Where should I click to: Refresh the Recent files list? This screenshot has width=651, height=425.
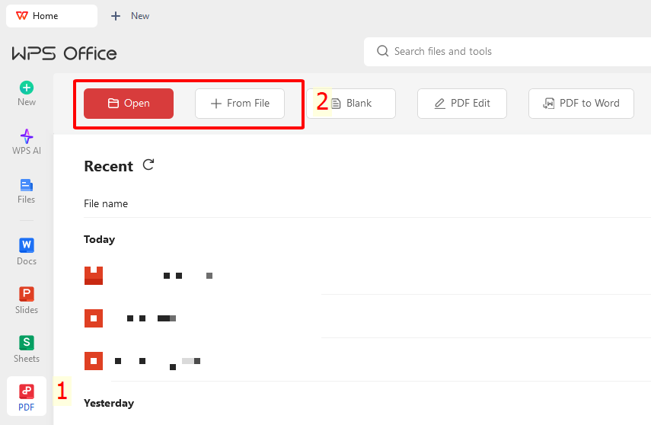pos(148,165)
